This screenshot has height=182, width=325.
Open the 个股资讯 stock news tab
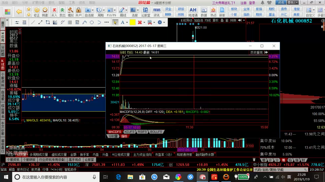[x=13, y=160]
